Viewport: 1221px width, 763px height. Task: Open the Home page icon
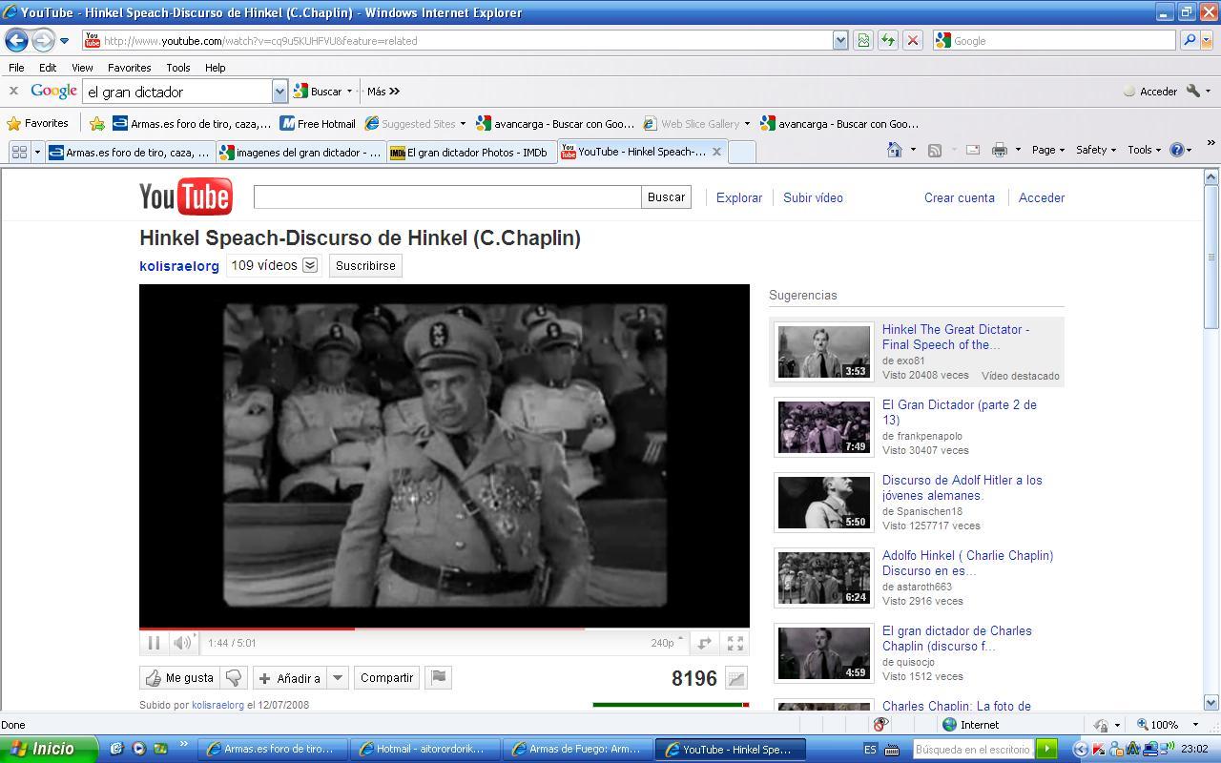894,150
